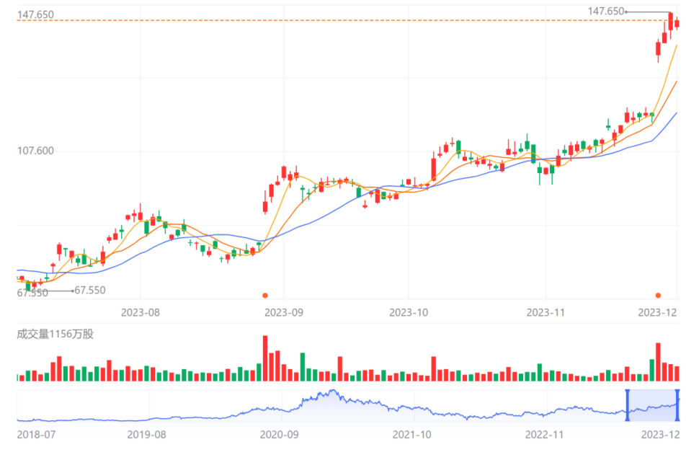Click the tallest red volume bar near 2023-09
Viewport: 699px width, 455px height.
click(265, 358)
